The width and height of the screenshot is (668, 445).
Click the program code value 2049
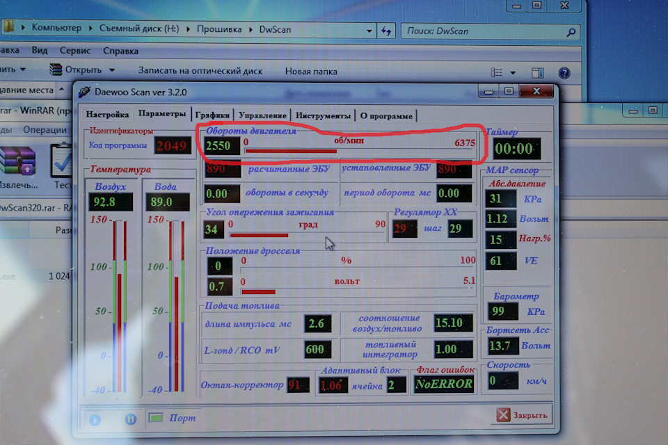(x=172, y=146)
